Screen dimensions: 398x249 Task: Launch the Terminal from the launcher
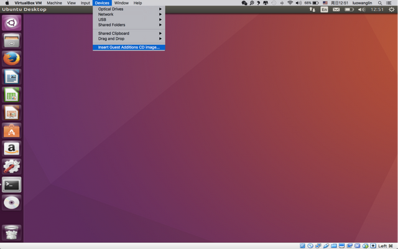point(11,185)
